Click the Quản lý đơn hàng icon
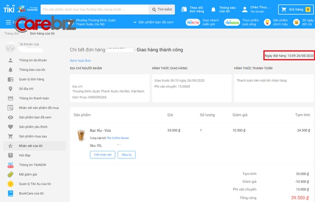Viewport: 315px width, 202px height. pyautogui.click(x=10, y=80)
